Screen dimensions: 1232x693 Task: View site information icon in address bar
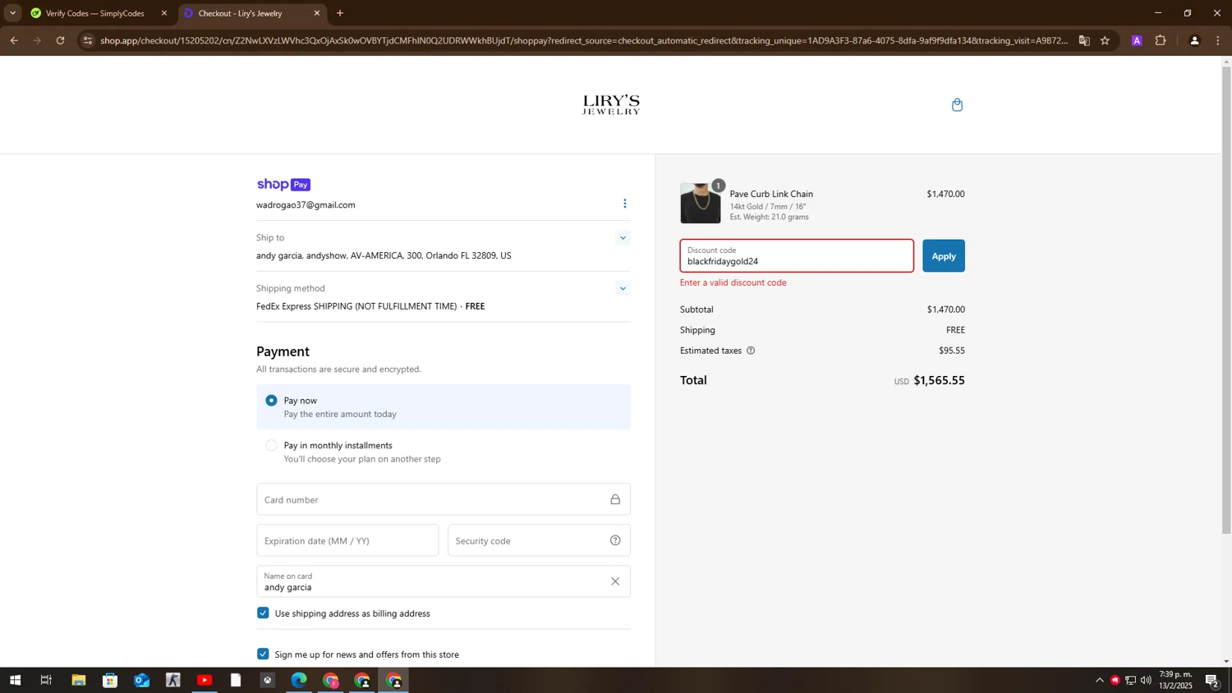click(88, 40)
